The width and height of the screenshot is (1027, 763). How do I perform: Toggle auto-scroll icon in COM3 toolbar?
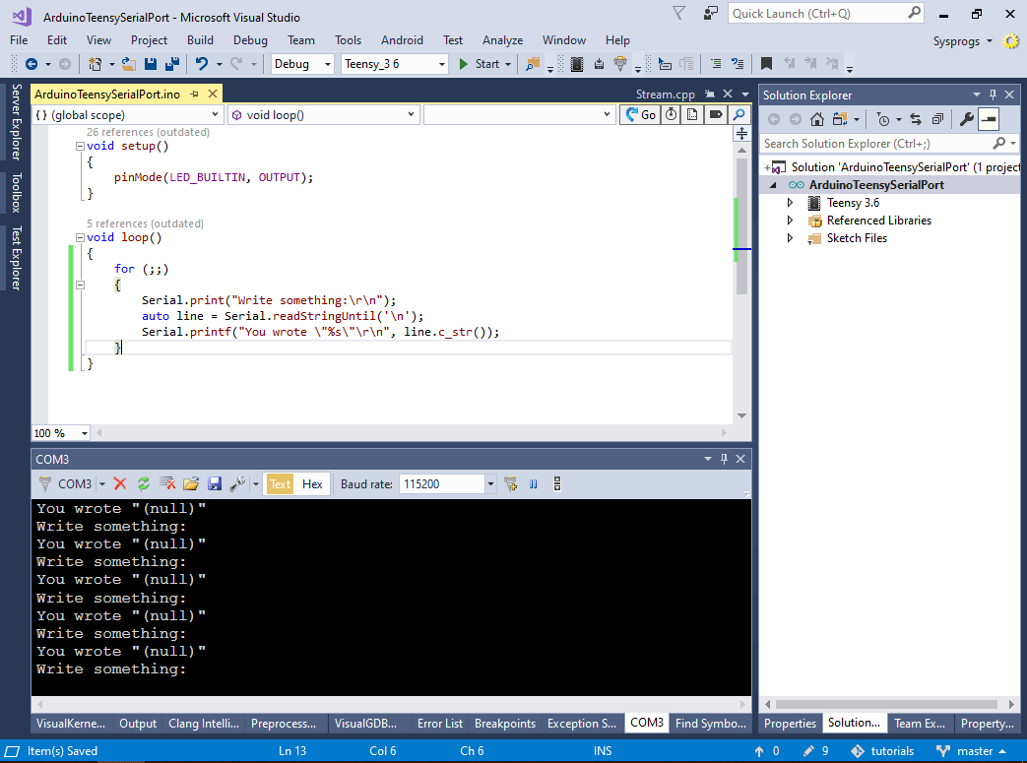(x=556, y=484)
